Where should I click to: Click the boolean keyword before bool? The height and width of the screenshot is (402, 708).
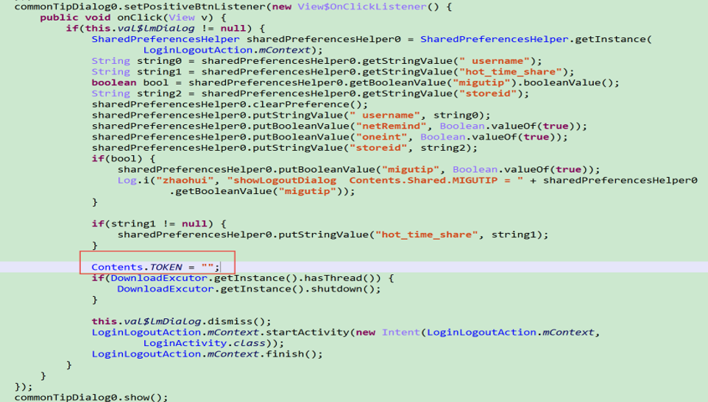tap(114, 82)
